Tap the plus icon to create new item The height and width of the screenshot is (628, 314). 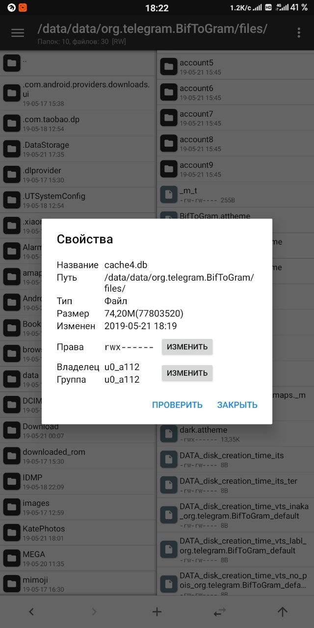(x=157, y=611)
